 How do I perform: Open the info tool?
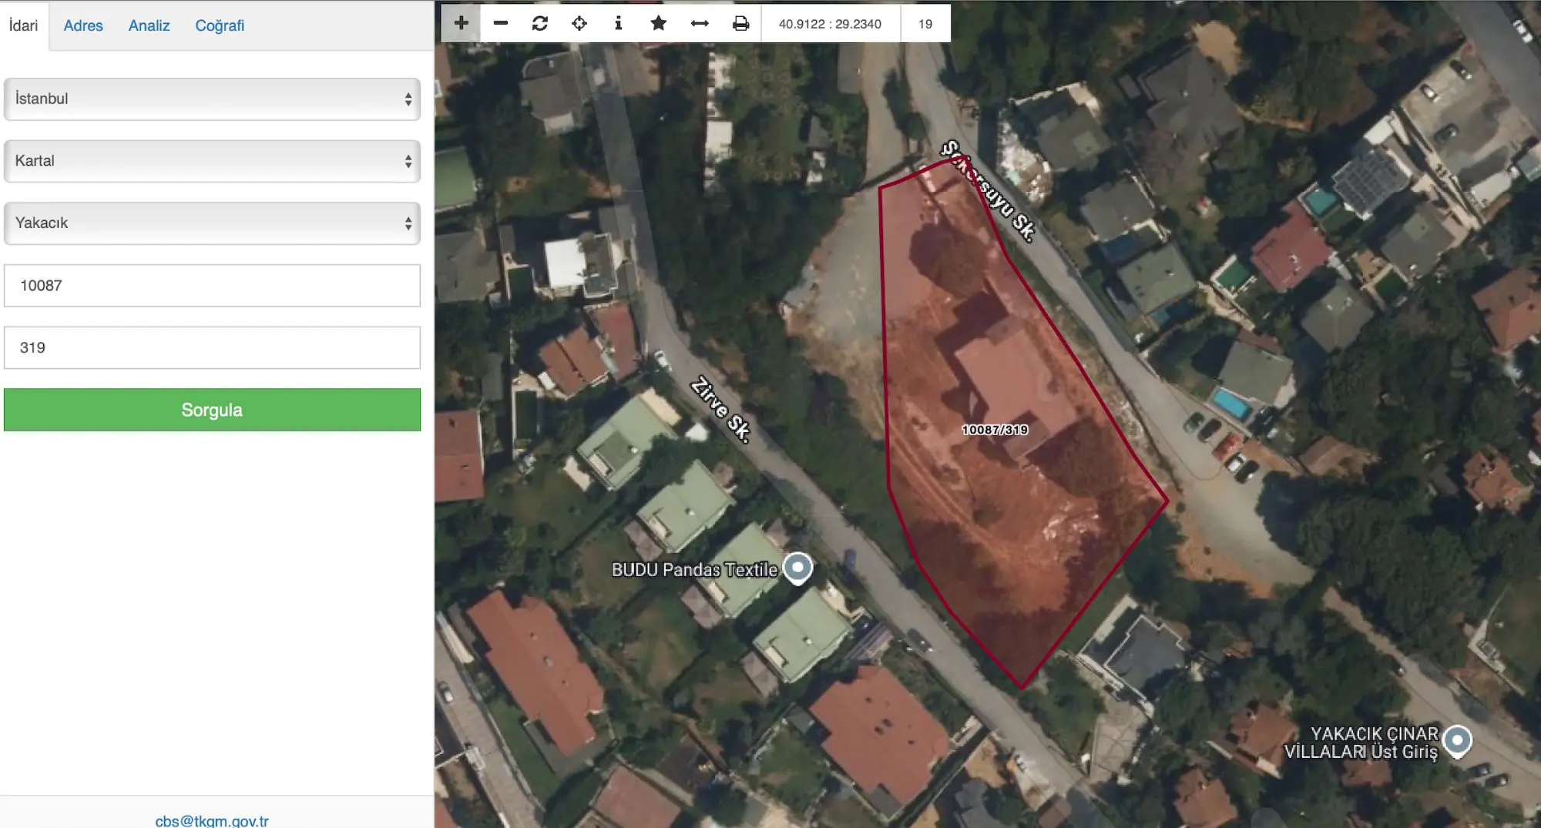(618, 23)
